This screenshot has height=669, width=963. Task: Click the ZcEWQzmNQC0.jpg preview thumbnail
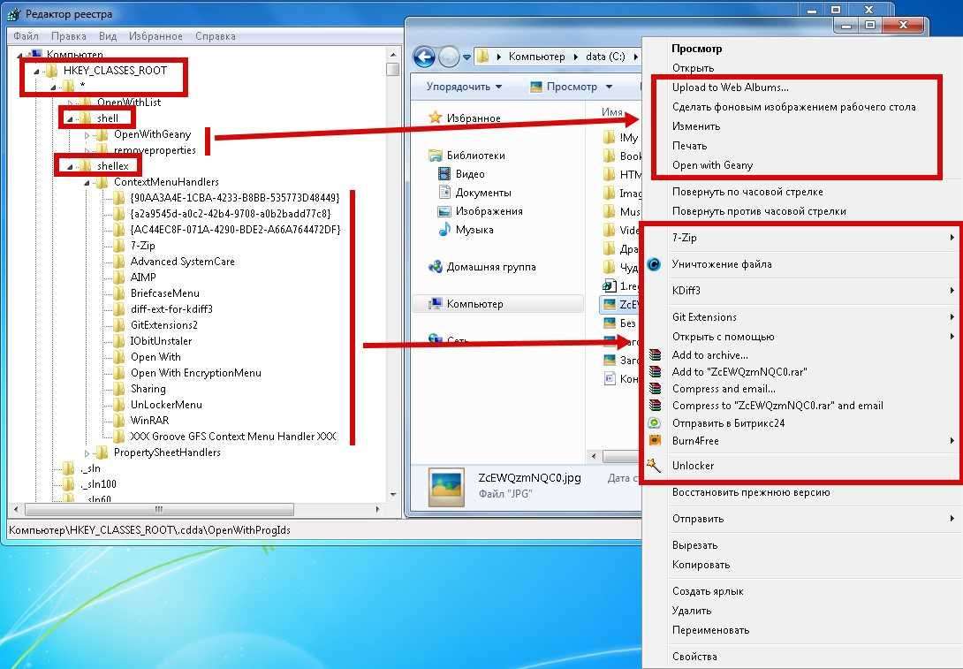[446, 486]
